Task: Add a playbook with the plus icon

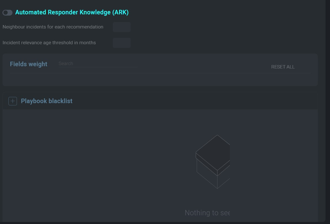Action: [13, 101]
